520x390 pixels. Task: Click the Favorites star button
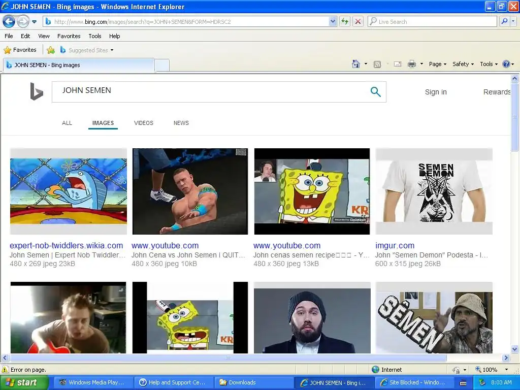20,50
